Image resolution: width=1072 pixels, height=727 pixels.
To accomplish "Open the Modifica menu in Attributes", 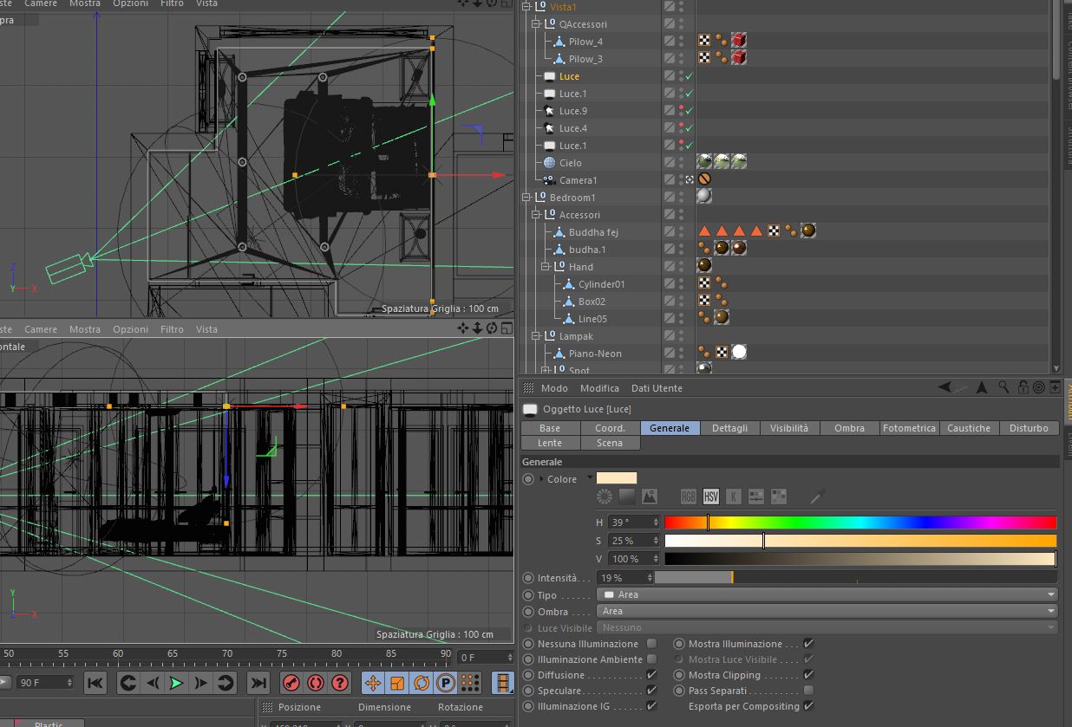I will 599,388.
